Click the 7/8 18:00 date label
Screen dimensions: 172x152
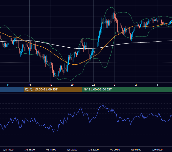click(51, 149)
